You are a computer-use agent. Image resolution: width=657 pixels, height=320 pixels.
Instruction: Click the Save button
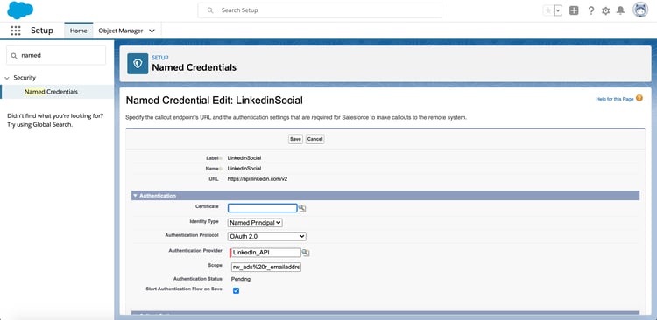295,139
